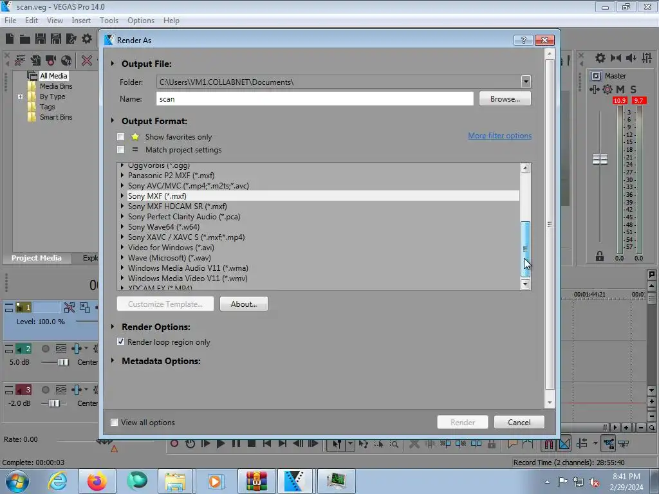Open the Insert menu
659x494 pixels.
[x=81, y=20]
